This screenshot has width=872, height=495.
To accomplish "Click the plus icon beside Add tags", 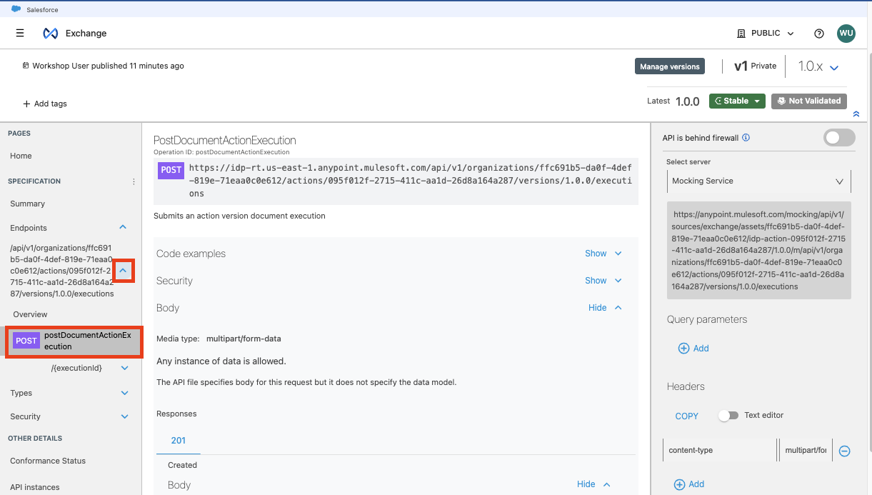I will tap(26, 104).
